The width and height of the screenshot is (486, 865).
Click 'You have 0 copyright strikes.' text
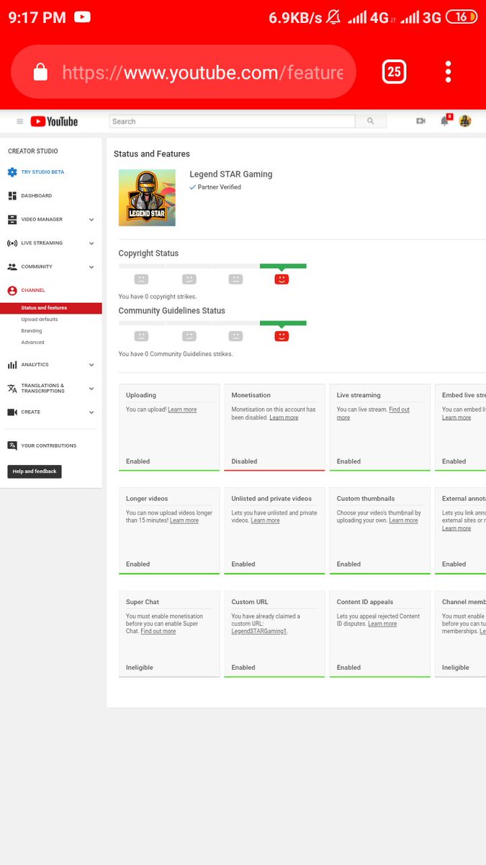[x=158, y=296]
